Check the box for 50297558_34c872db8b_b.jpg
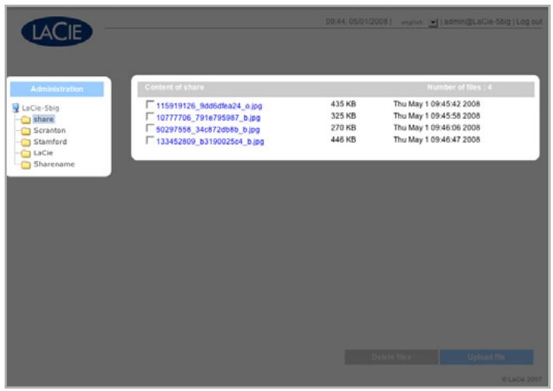The width and height of the screenshot is (553, 391). pos(150,128)
